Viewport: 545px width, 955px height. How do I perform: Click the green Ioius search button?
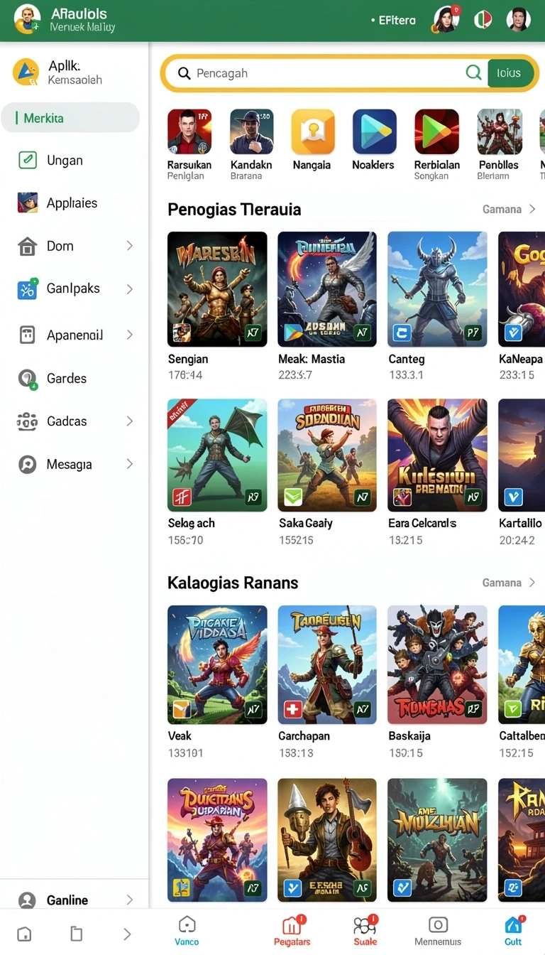pyautogui.click(x=510, y=72)
